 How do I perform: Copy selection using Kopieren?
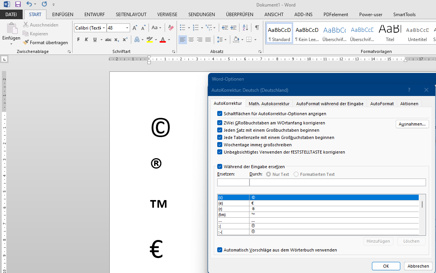pyautogui.click(x=35, y=34)
